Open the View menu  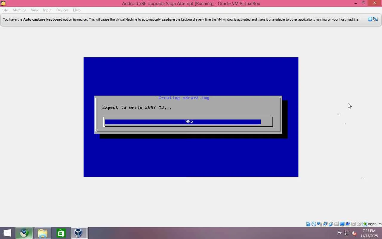coord(35,10)
